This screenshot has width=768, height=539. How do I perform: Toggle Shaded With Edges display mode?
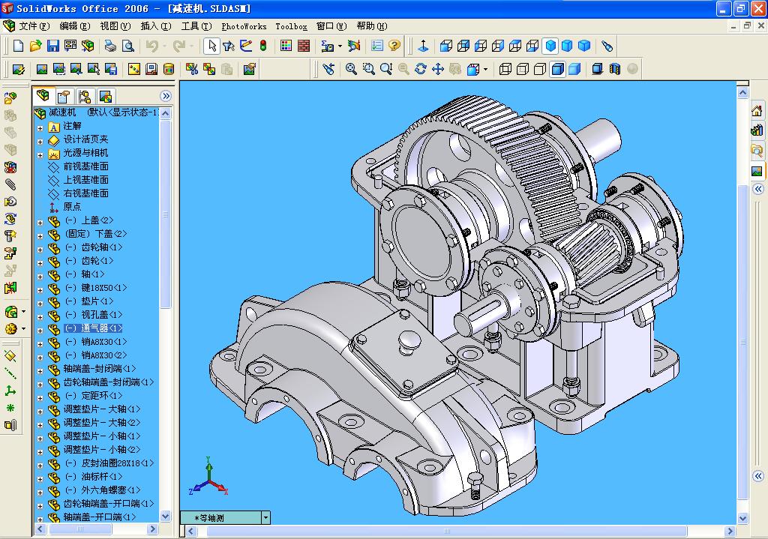click(x=557, y=69)
